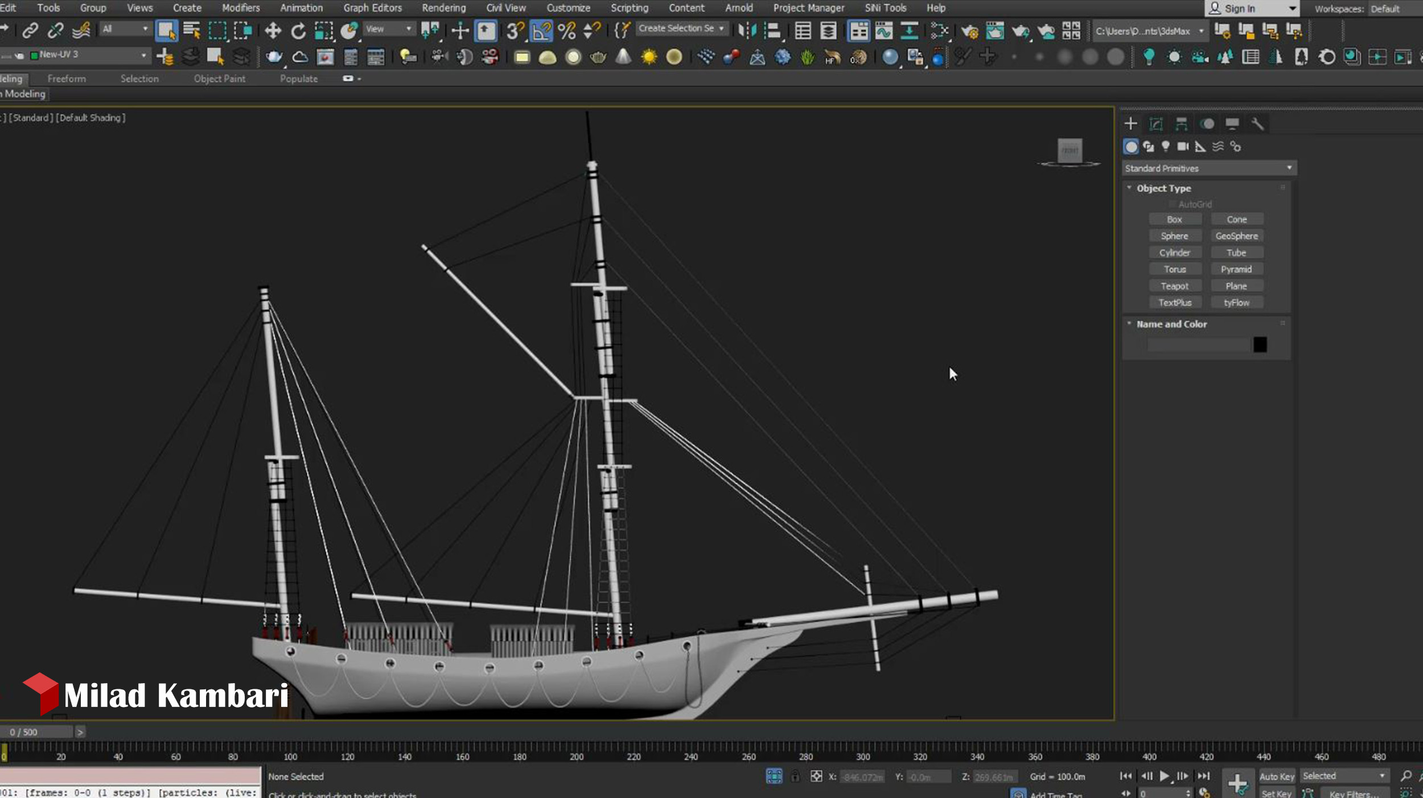
Task: Switch to the Object Paint tab
Action: [x=219, y=78]
